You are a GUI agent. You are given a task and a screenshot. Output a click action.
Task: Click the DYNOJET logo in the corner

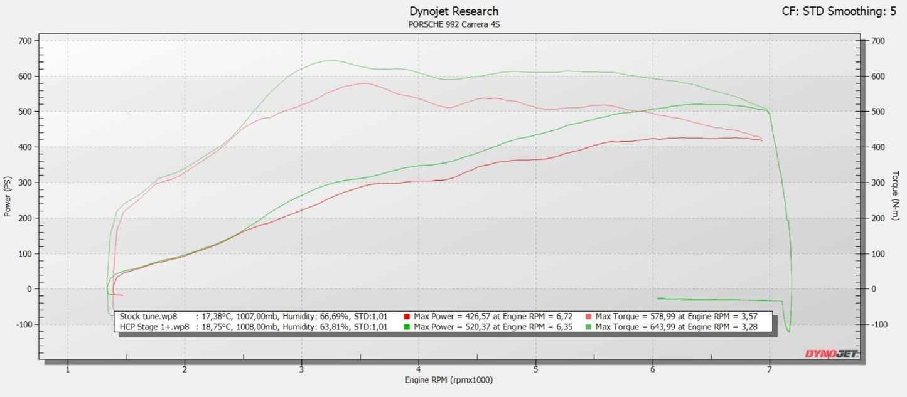[832, 354]
